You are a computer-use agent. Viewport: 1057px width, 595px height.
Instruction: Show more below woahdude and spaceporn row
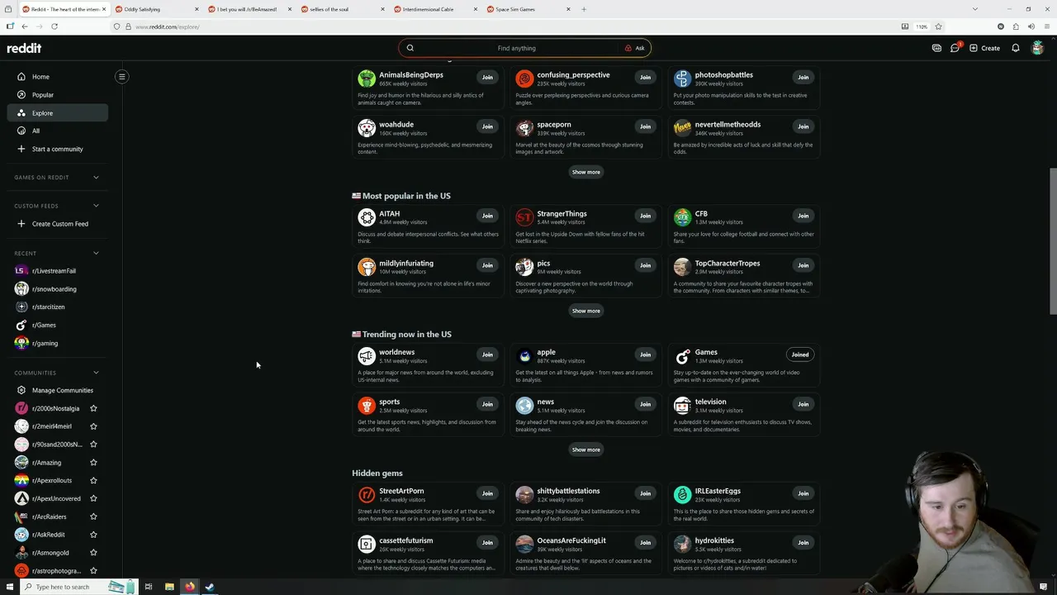585,172
